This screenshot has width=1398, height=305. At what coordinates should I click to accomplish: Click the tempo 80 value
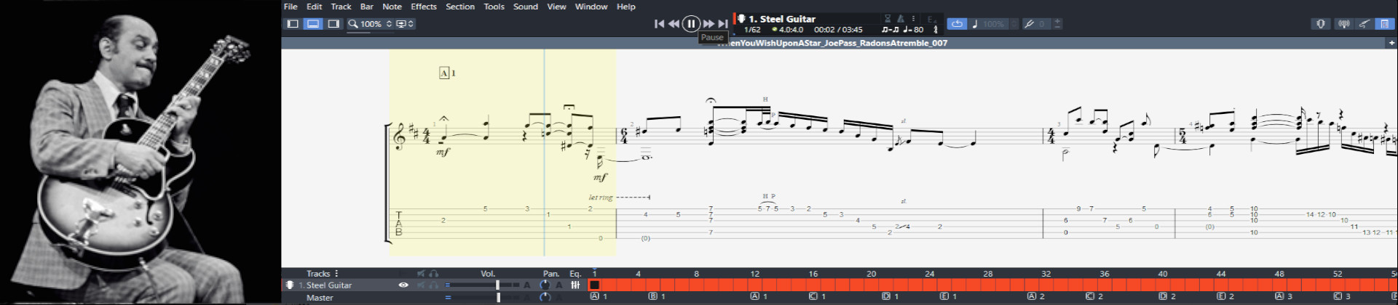click(913, 30)
